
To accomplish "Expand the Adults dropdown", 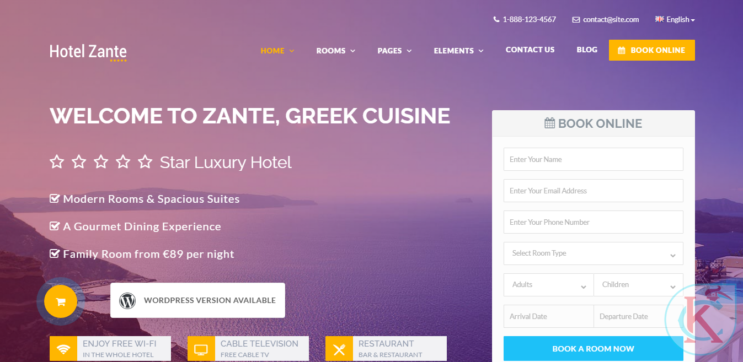I will click(x=549, y=285).
